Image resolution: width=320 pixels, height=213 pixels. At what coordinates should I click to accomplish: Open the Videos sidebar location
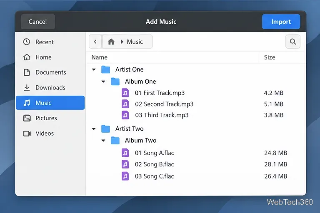tap(50, 133)
